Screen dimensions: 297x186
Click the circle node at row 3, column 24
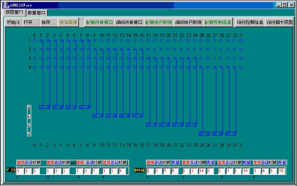(195, 58)
